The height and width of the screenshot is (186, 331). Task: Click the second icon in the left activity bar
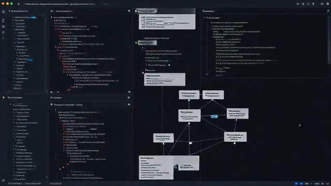(3, 20)
